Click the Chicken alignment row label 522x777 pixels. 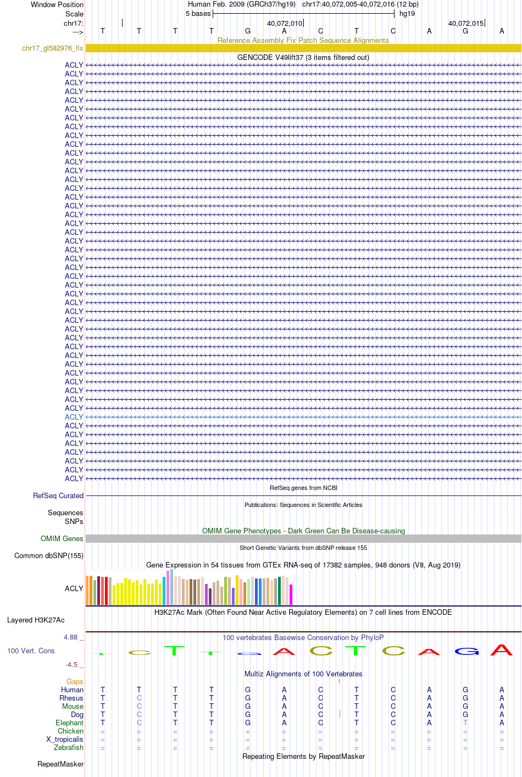pos(71,731)
